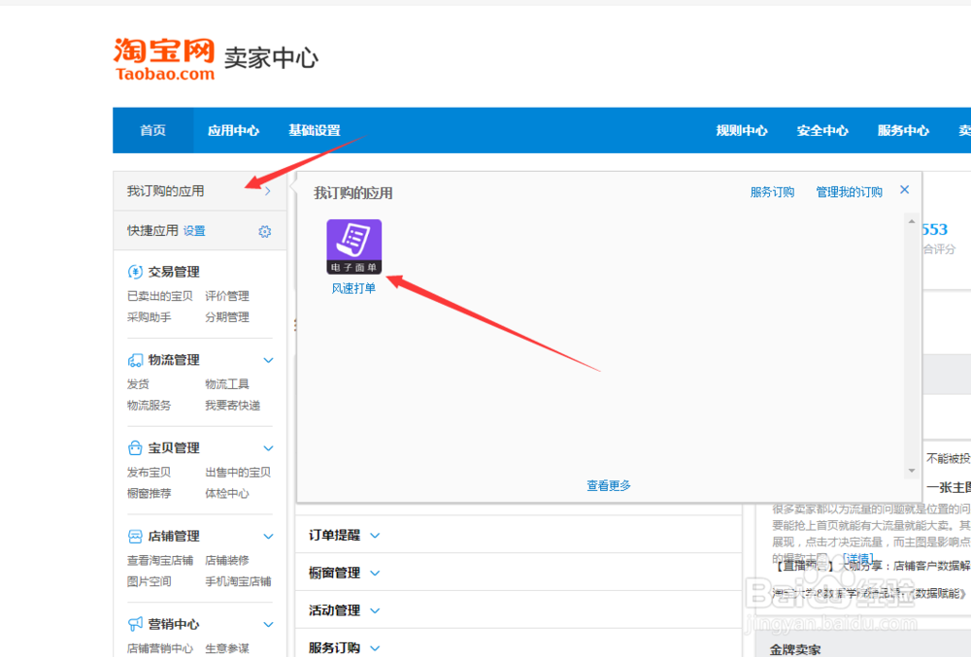The width and height of the screenshot is (971, 657).
Task: Click the popup scrollbar down arrow
Action: 912,471
